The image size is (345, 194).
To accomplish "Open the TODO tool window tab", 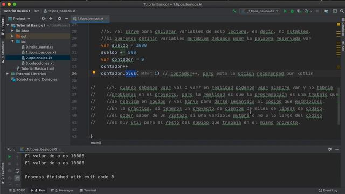I will click(x=17, y=190).
